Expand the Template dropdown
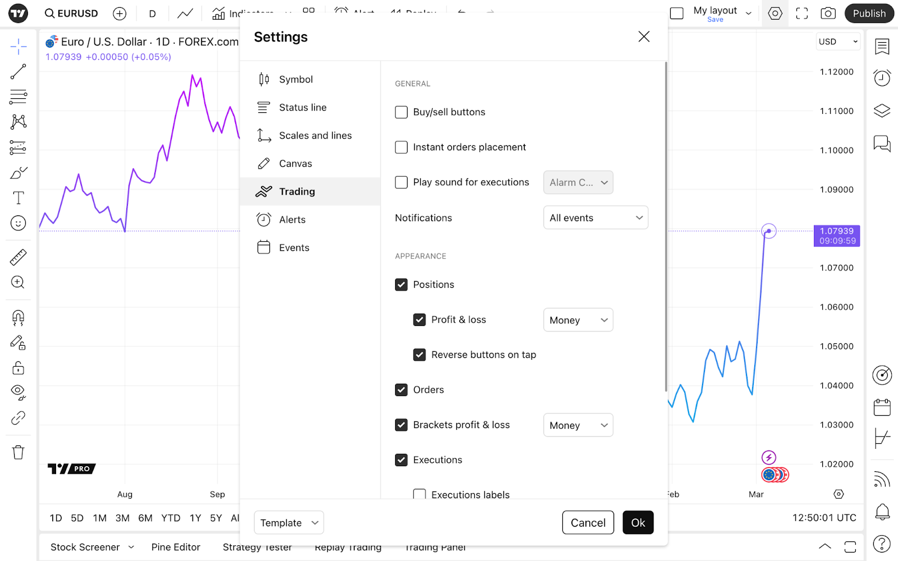The image size is (898, 561). coord(288,523)
